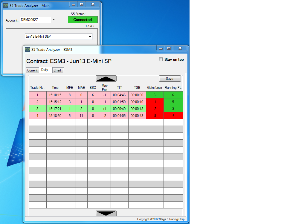The width and height of the screenshot is (287, 224).
Task: Select the trade number 4 cell
Action: coord(38,115)
